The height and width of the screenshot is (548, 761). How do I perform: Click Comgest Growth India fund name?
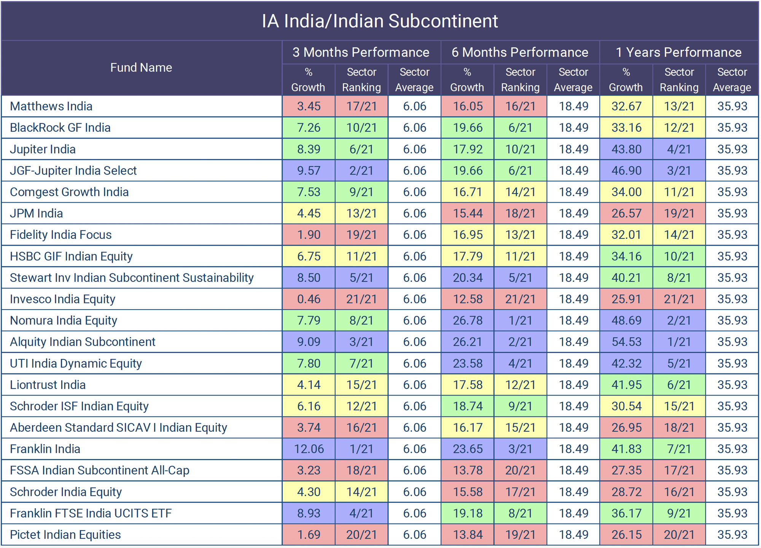pos(69,192)
